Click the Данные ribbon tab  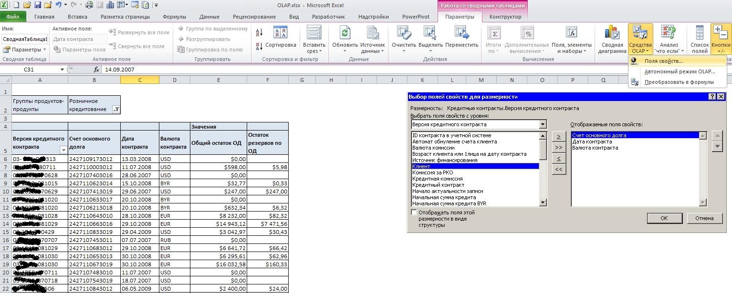tap(209, 17)
